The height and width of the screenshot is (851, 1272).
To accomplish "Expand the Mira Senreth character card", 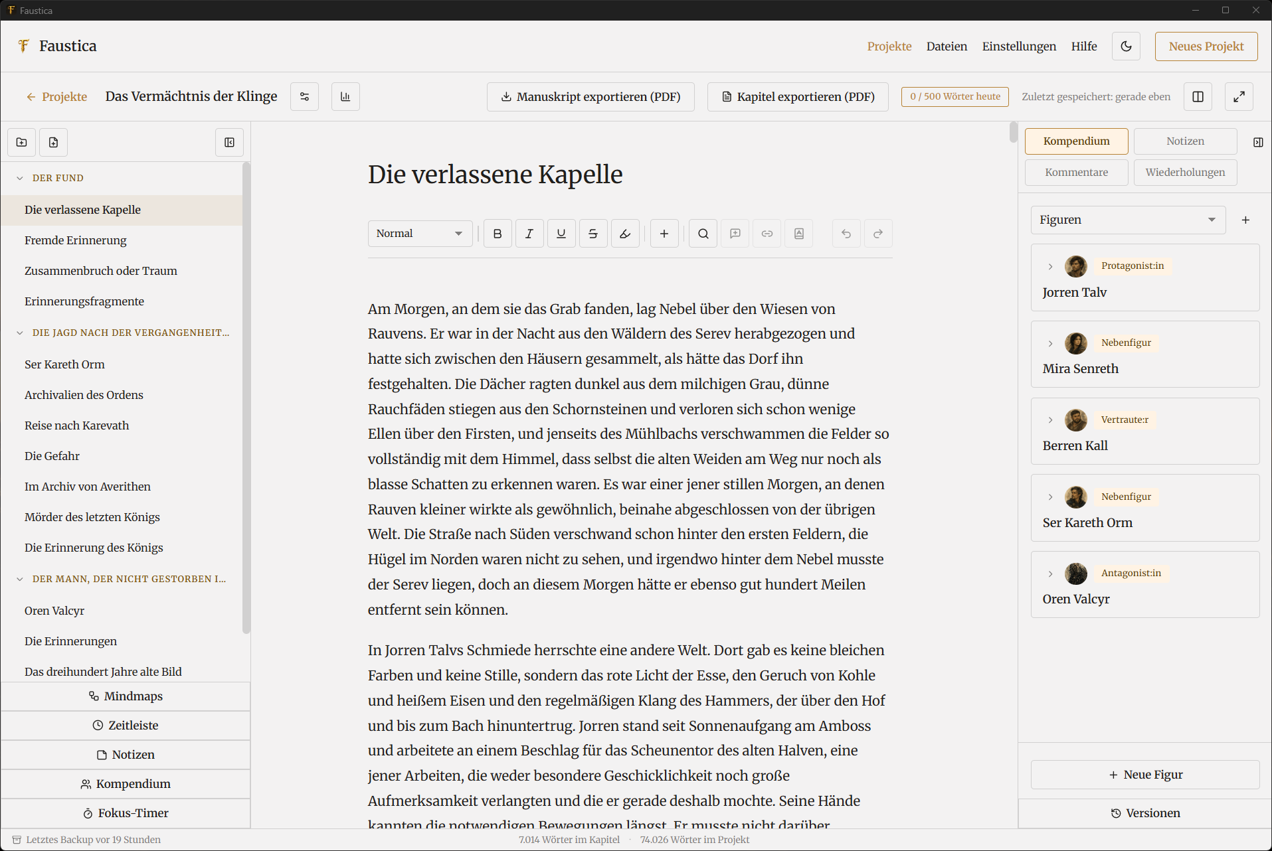I will click(1050, 343).
